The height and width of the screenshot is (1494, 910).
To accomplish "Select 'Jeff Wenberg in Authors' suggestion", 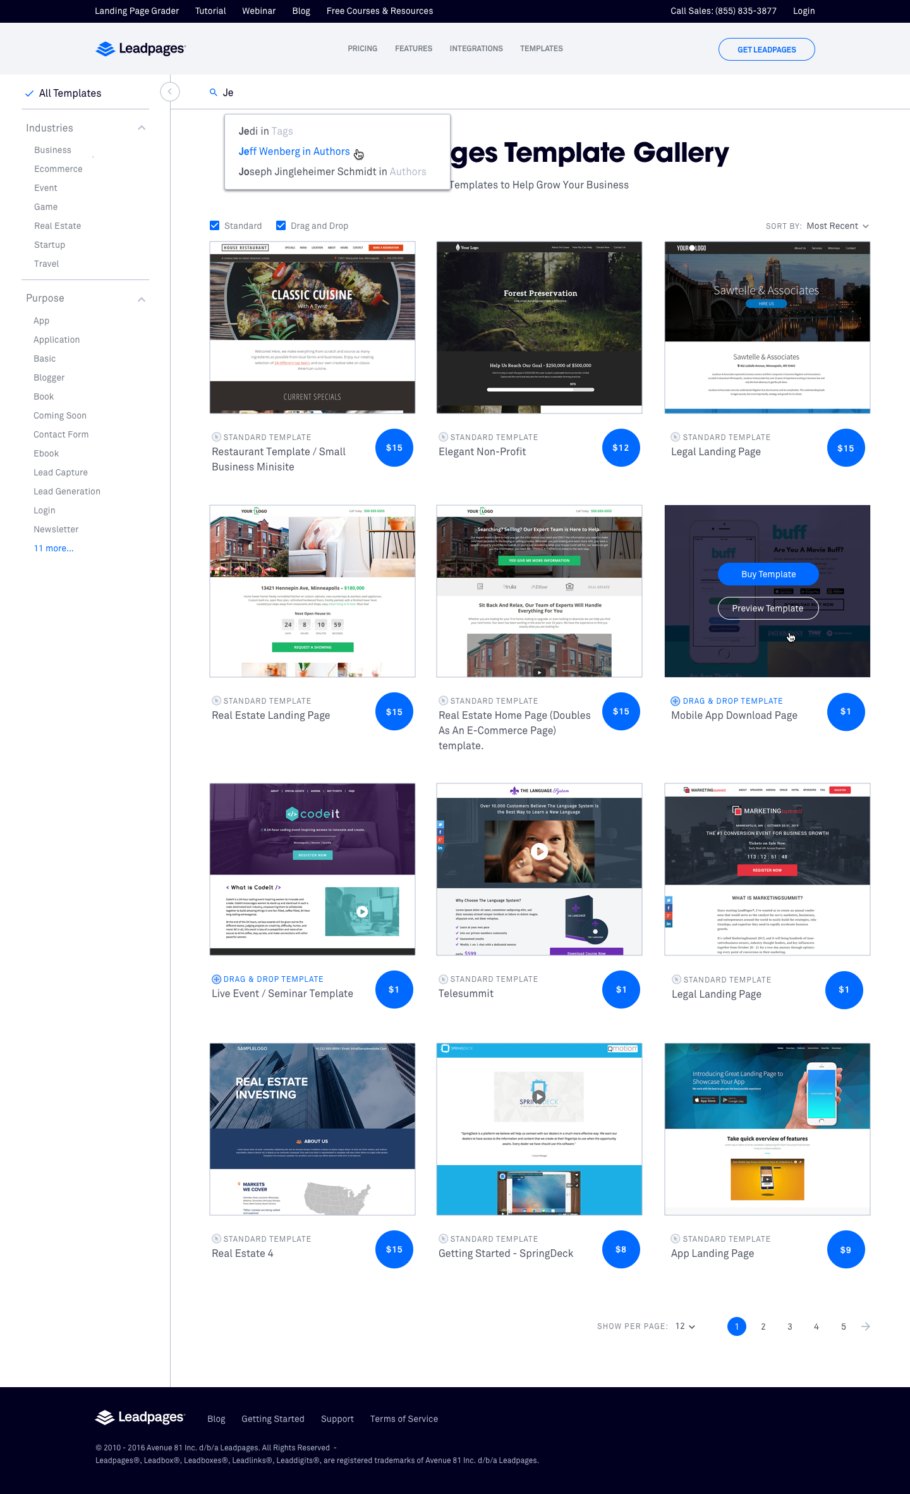I will (294, 151).
